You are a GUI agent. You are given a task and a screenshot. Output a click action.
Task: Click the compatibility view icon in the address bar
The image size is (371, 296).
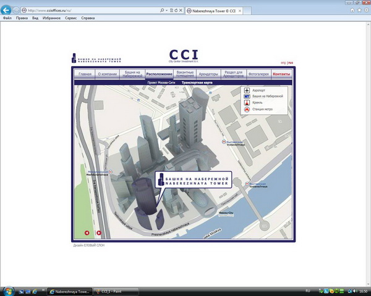tap(171, 10)
